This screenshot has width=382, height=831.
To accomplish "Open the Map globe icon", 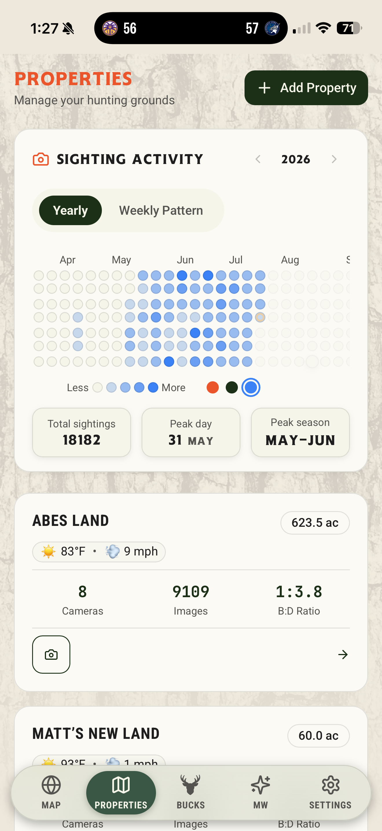I will tap(51, 785).
